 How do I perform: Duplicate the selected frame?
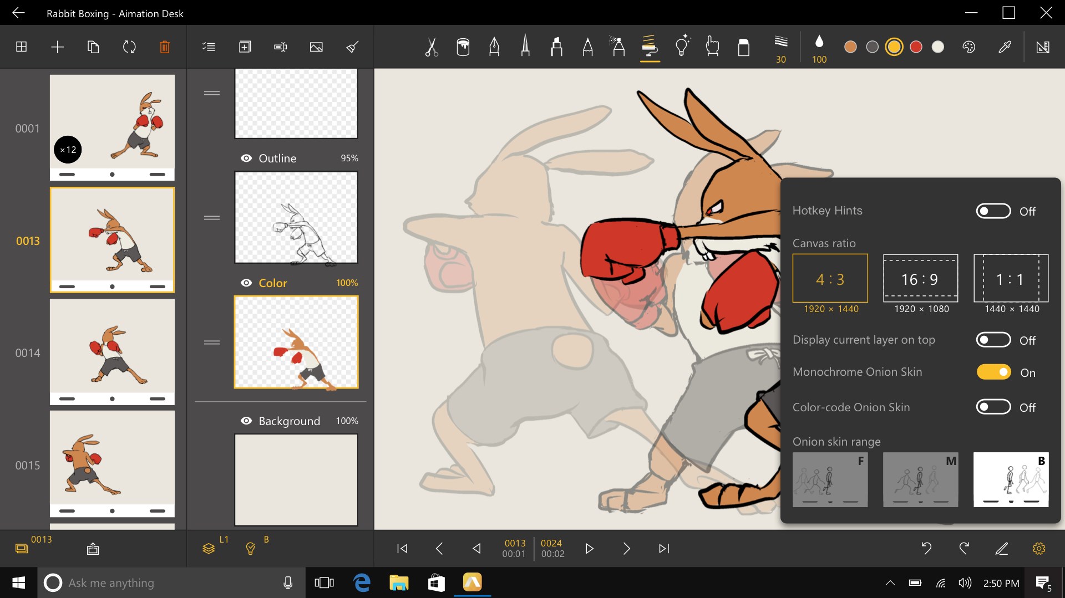[93, 47]
